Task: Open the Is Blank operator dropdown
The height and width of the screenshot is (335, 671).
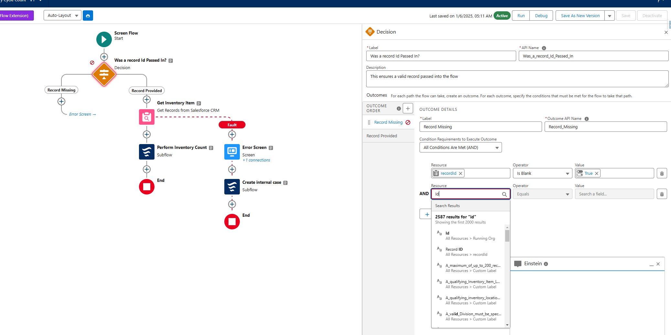Action: (542, 173)
